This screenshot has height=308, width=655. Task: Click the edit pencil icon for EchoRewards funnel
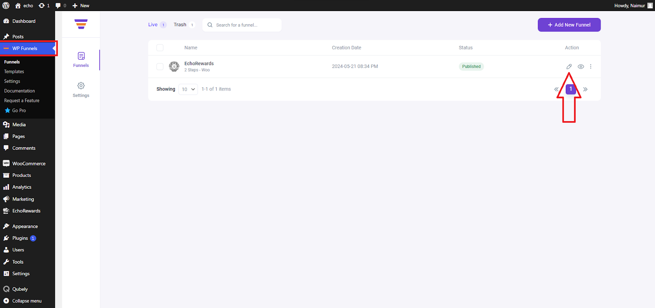pyautogui.click(x=569, y=66)
